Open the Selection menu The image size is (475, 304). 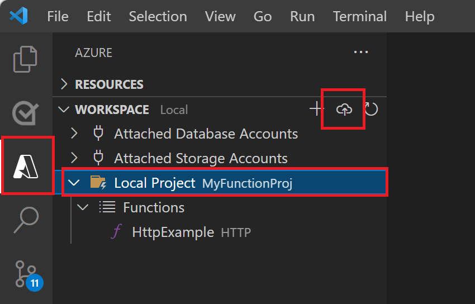[158, 16]
